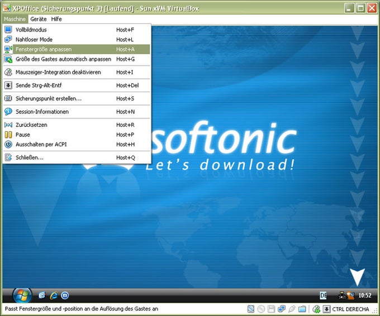Click the network adapters status icon

(x=281, y=309)
